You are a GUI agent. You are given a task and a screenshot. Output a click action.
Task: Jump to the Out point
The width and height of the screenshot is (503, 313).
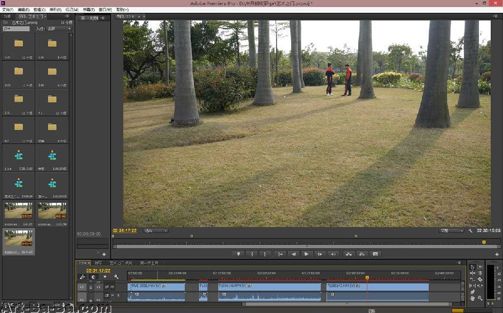pos(333,254)
